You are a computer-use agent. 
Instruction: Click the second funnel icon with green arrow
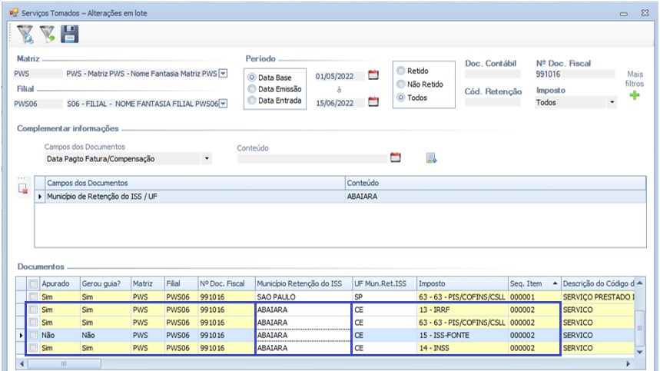coord(48,33)
